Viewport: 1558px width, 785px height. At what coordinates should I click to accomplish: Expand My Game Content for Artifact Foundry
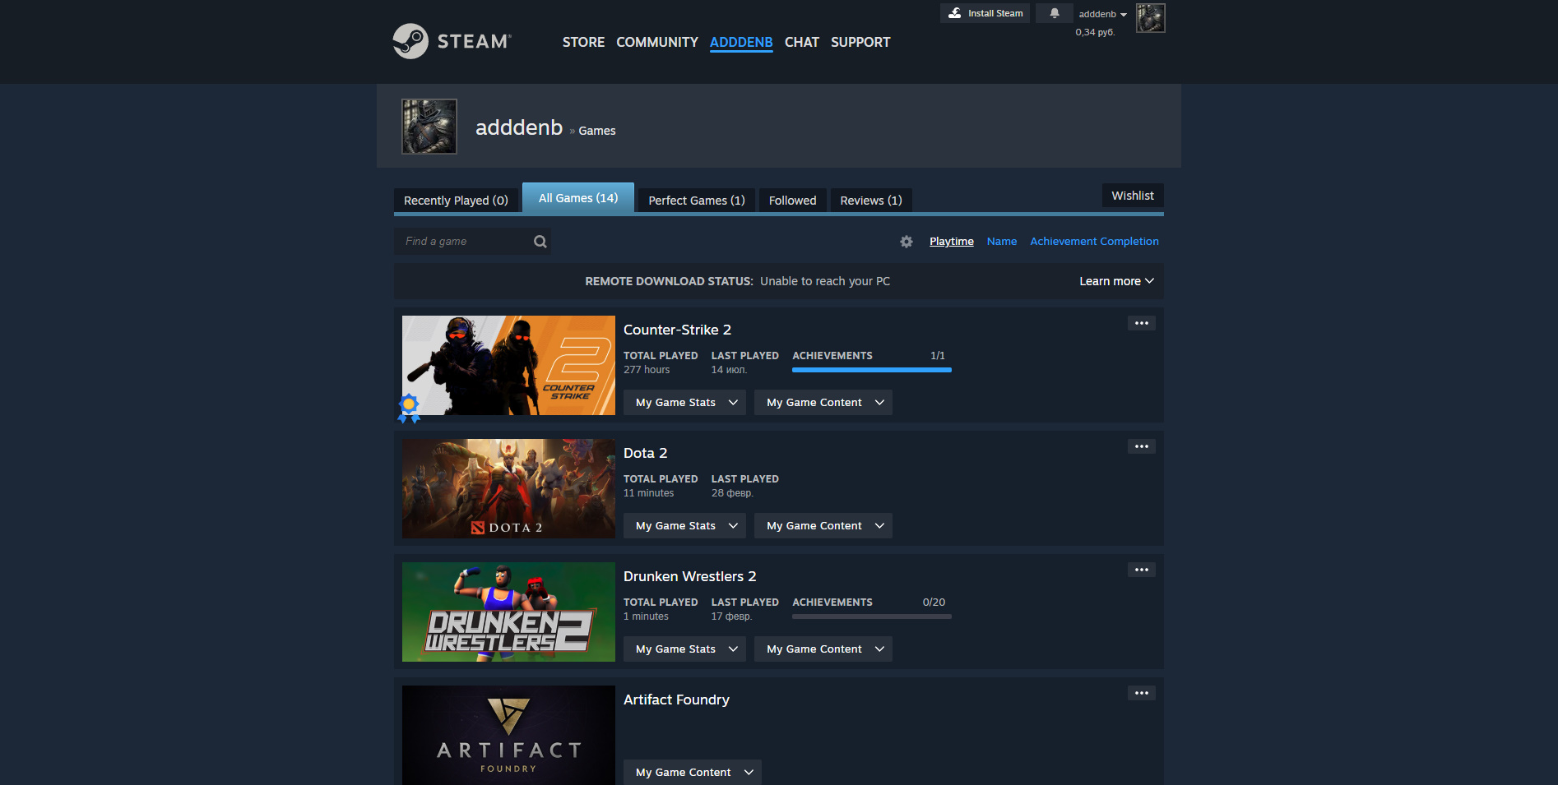click(x=692, y=773)
